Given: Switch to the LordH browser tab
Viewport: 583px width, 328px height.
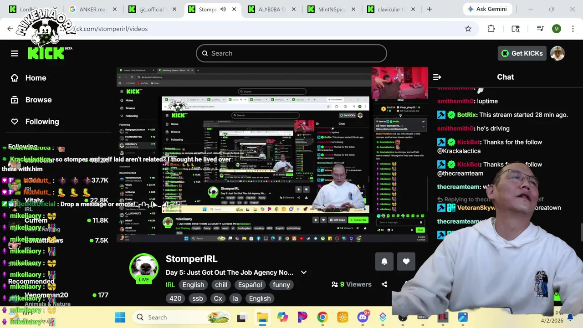Looking at the screenshot, I should [32, 9].
